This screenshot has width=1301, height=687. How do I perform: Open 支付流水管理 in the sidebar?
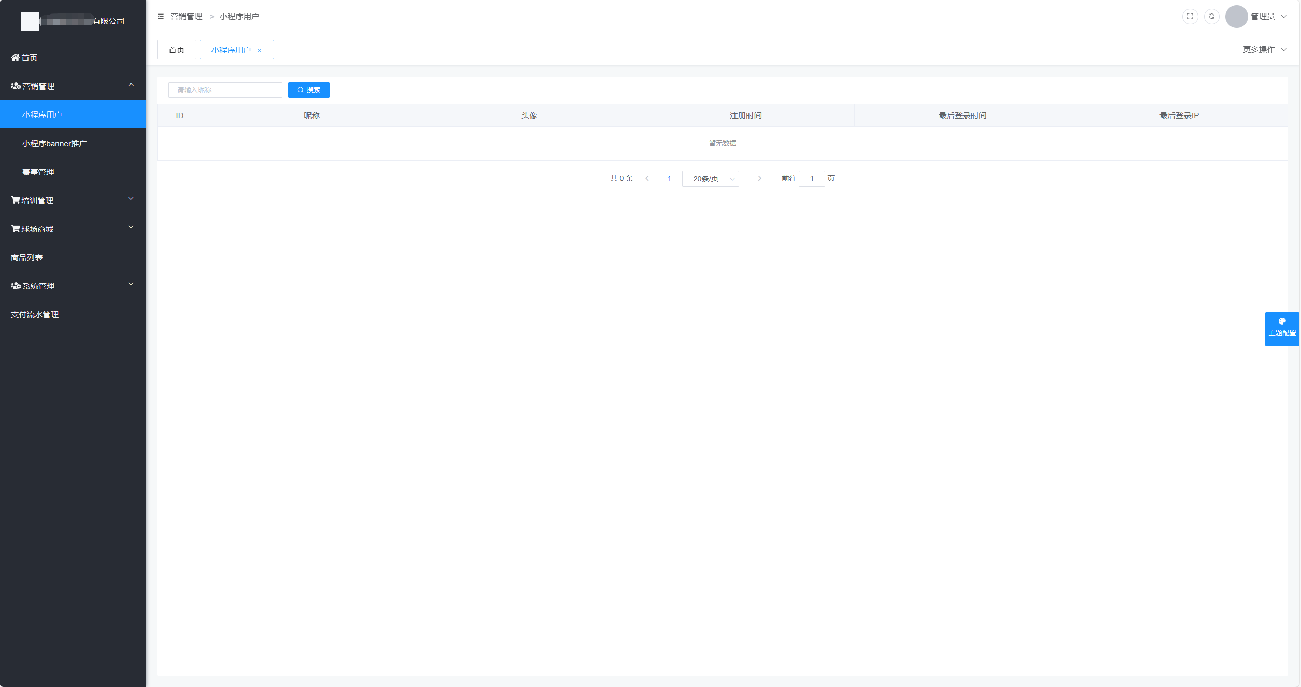coord(73,314)
